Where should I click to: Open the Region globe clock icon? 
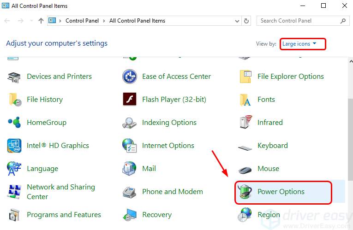tap(245, 215)
